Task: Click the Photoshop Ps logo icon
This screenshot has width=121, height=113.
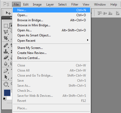Action: coord(6,4)
